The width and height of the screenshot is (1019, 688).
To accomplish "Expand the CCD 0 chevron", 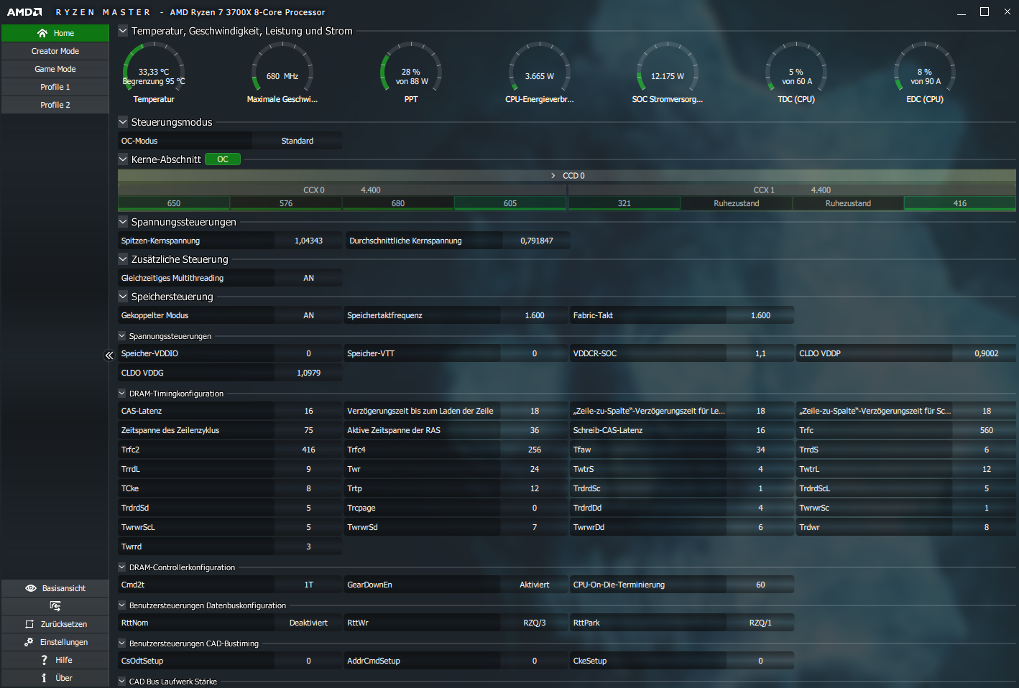I will click(x=553, y=176).
